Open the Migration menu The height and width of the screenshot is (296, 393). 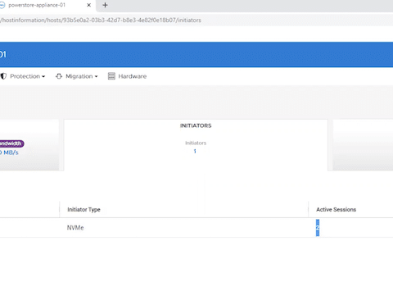82,76
